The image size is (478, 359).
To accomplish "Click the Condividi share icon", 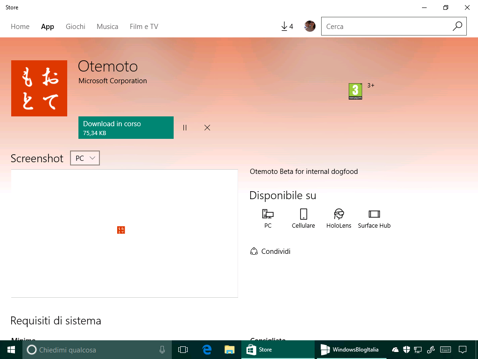I will coord(253,251).
